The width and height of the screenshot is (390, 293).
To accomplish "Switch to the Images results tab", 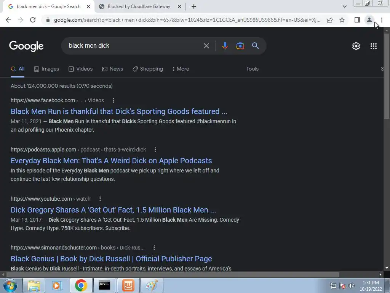I will (x=46, y=69).
